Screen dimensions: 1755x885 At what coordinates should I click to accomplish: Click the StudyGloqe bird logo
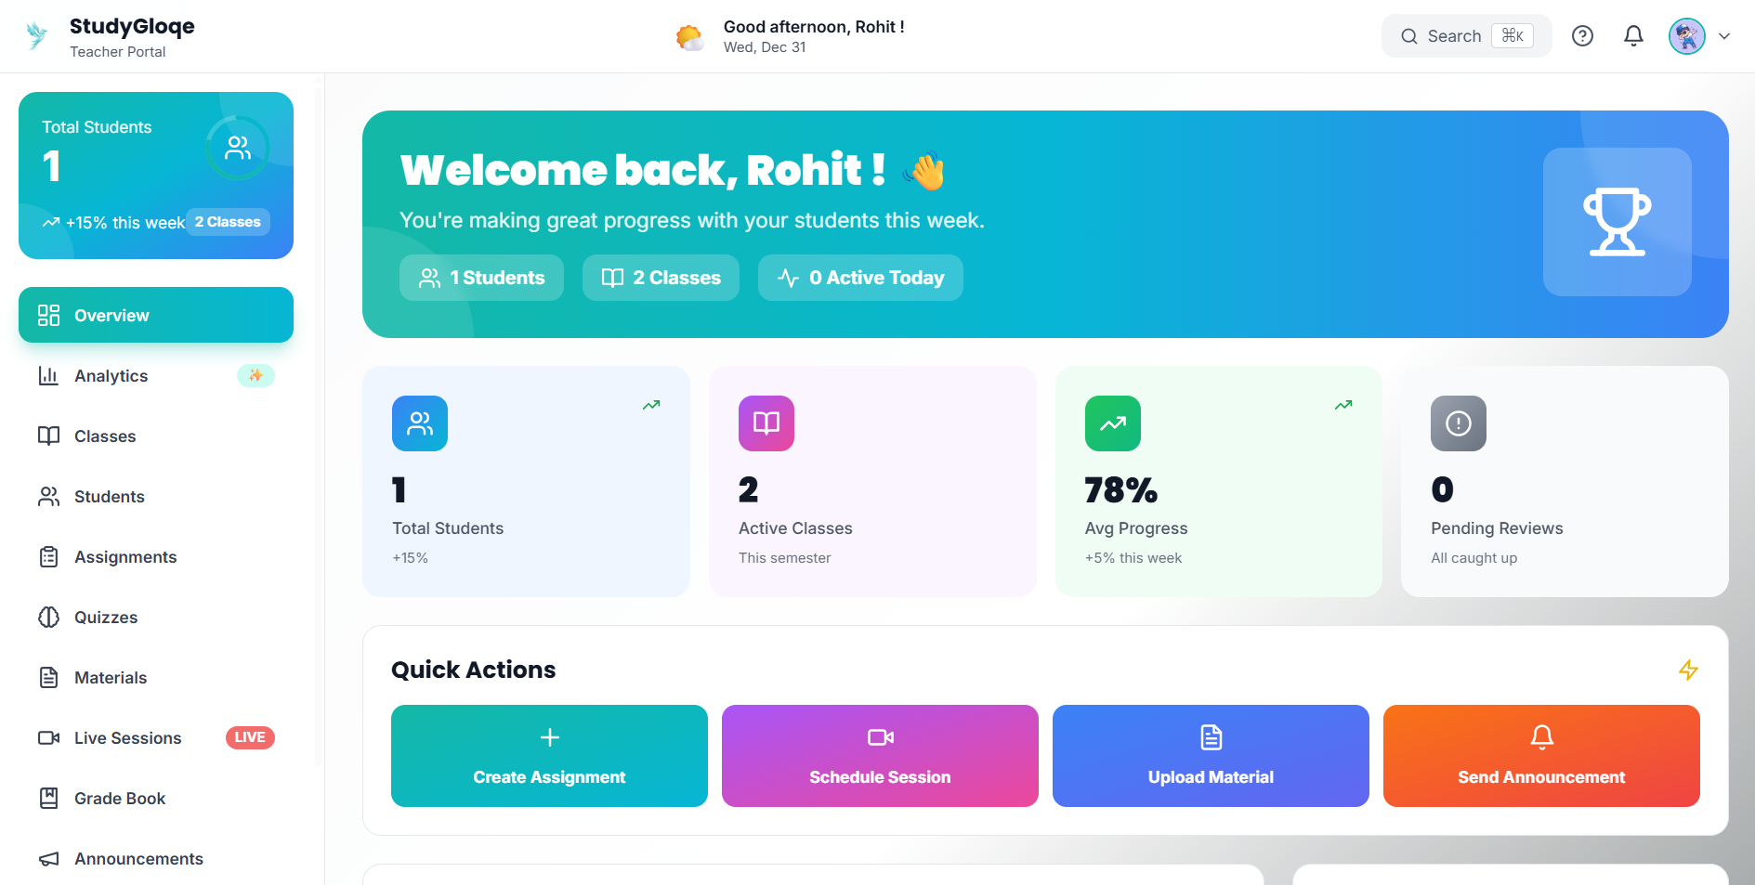[37, 36]
